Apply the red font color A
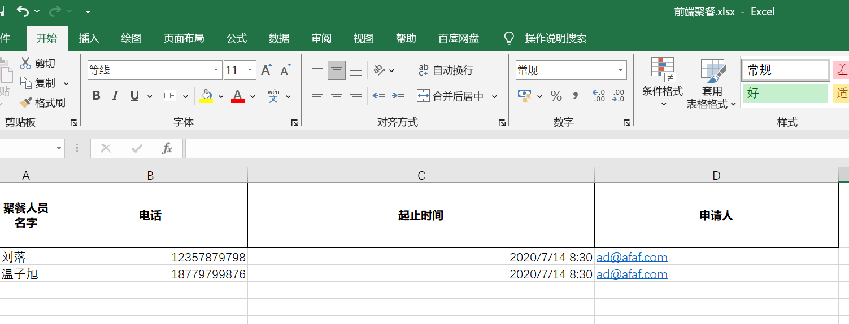849x324 pixels. coord(238,96)
